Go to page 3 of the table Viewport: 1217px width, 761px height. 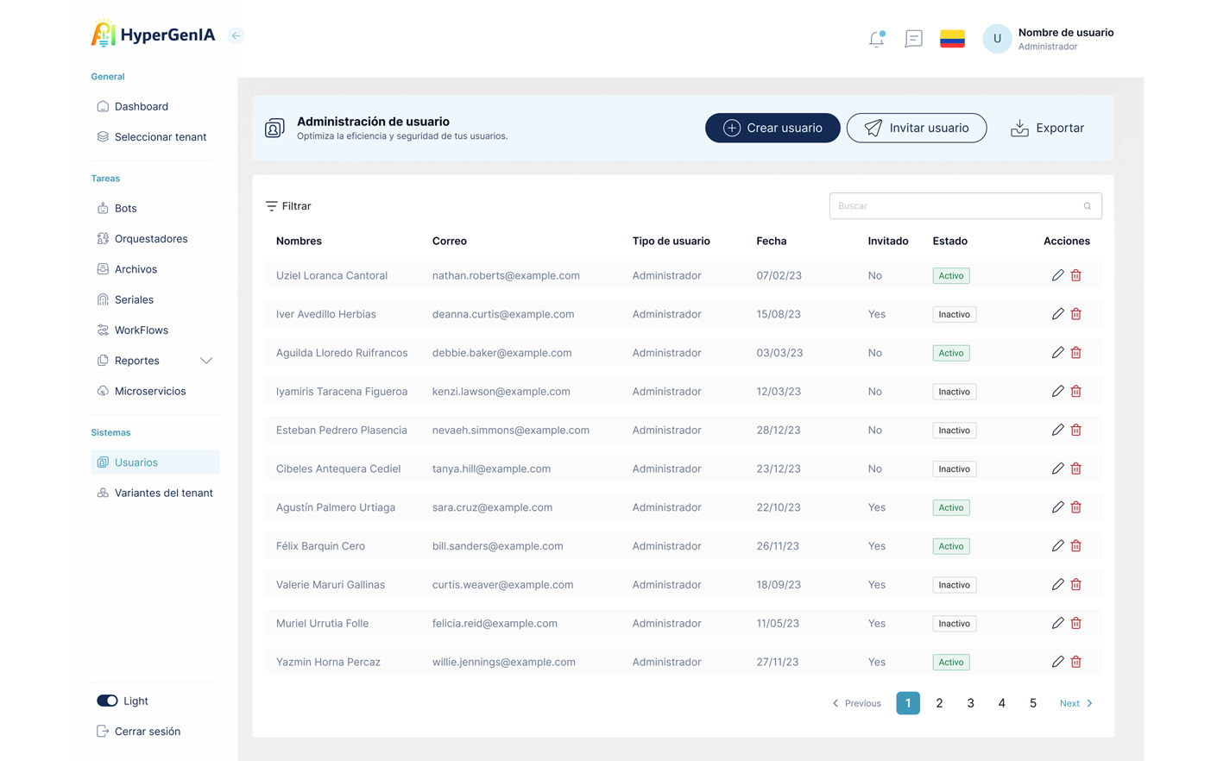(970, 703)
